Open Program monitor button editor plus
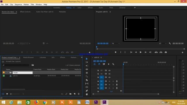Viewport: 187px width, 105px height. 182,52
